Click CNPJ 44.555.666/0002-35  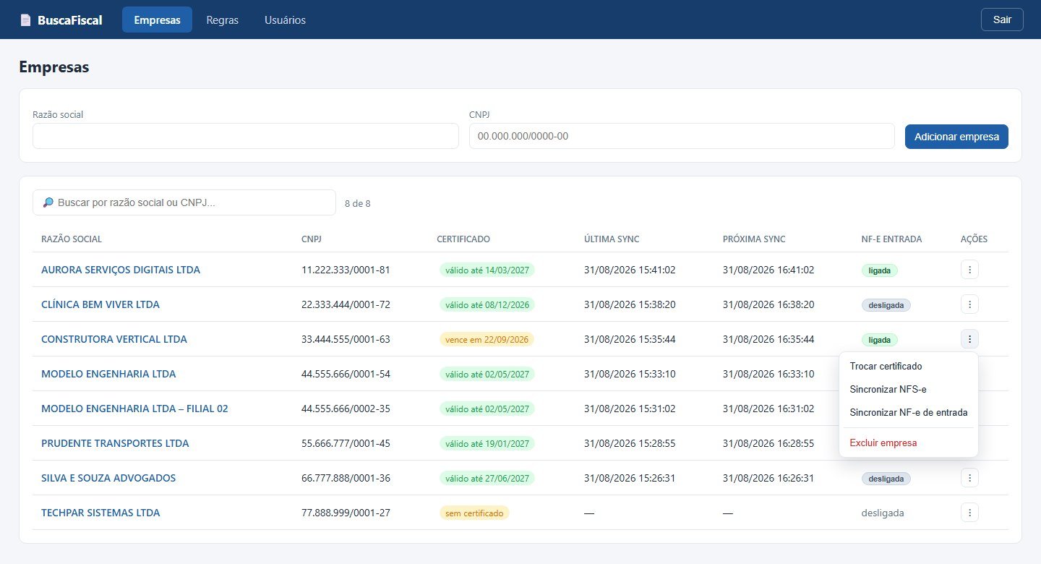(x=346, y=409)
